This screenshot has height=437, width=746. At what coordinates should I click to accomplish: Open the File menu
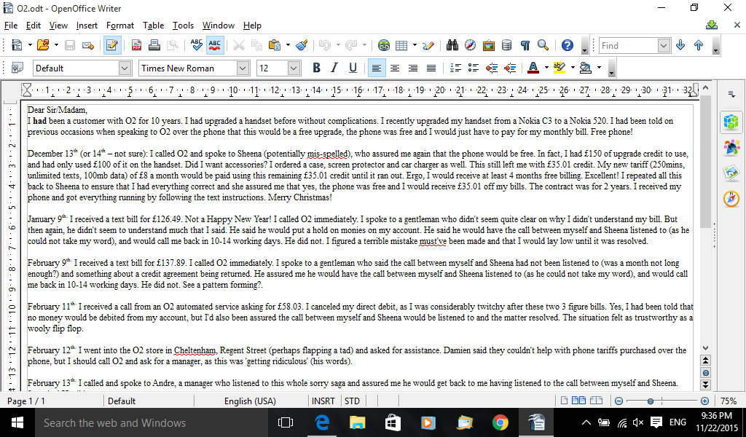click(10, 25)
